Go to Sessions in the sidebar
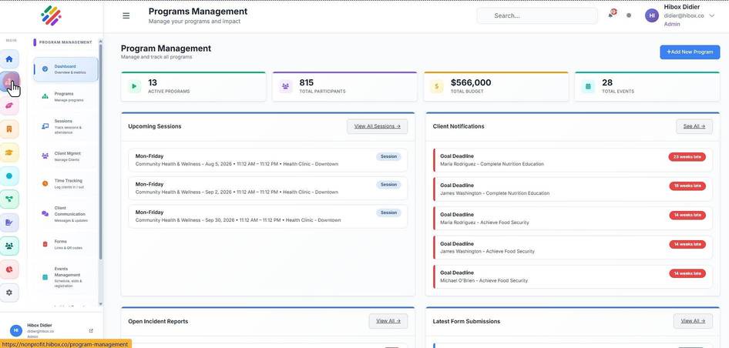Viewport: 729px width, 348px height. [66, 126]
